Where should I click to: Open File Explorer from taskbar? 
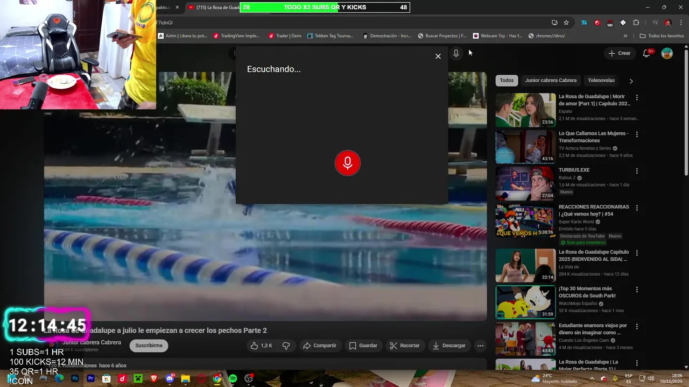point(186,378)
